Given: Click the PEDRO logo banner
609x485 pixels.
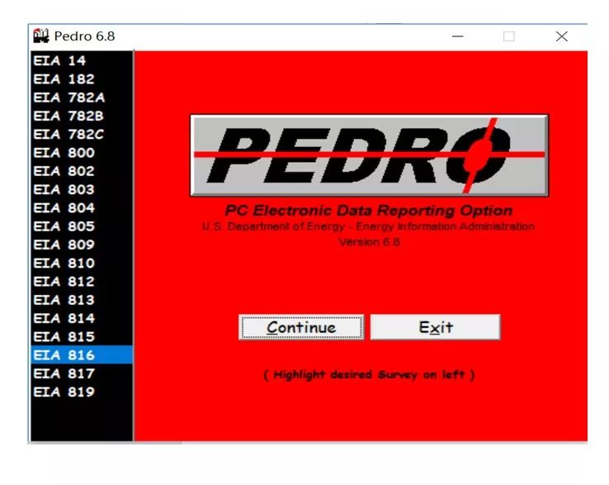Looking at the screenshot, I should (369, 155).
